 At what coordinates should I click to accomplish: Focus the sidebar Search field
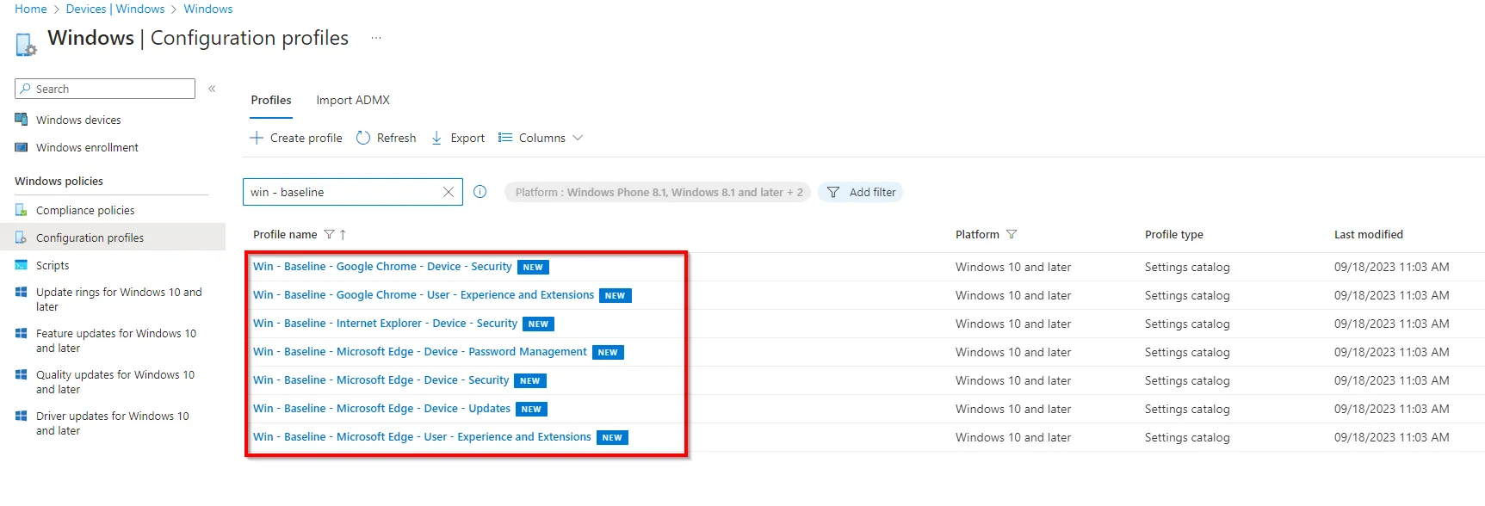coord(105,89)
